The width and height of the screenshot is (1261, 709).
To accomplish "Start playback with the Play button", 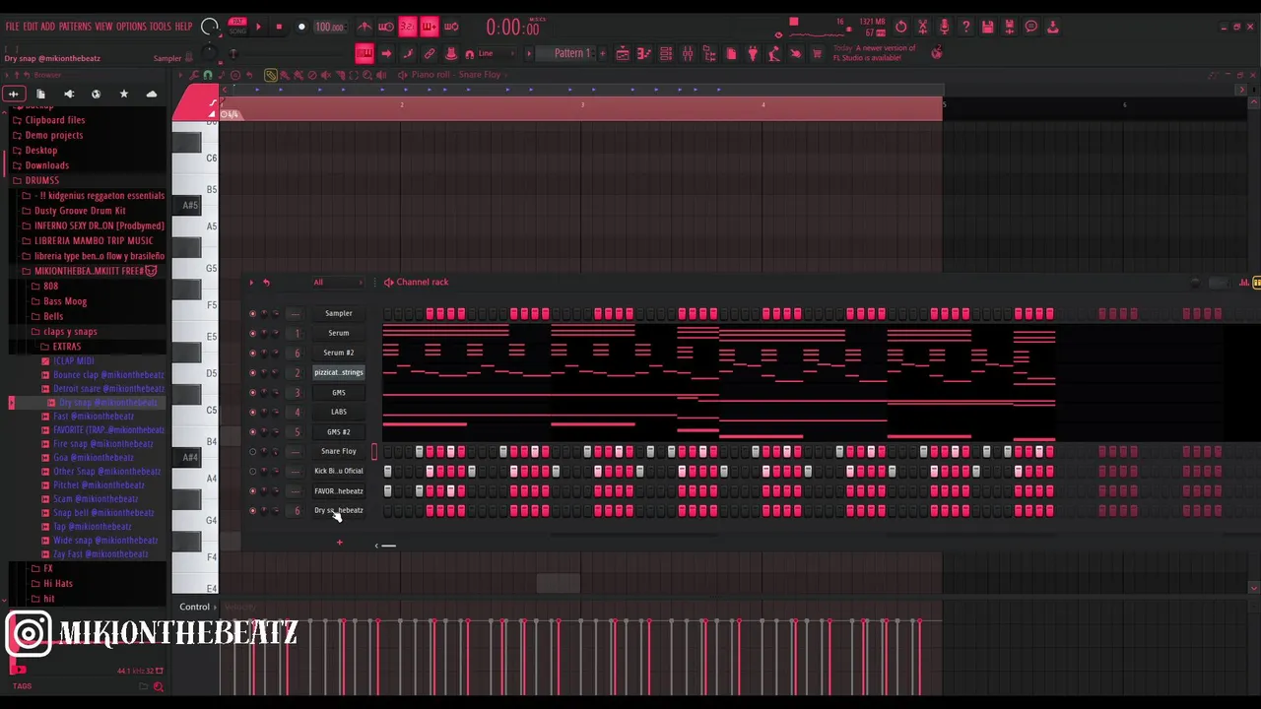I will [x=259, y=27].
